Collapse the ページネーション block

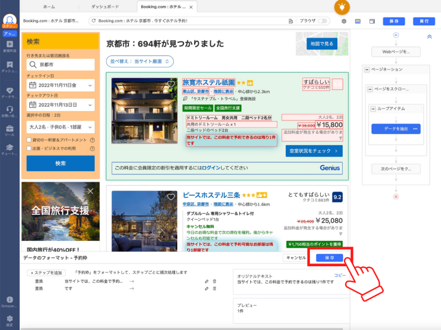tap(367, 70)
